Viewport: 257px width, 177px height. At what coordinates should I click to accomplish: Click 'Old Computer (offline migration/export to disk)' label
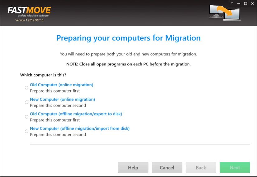click(76, 114)
